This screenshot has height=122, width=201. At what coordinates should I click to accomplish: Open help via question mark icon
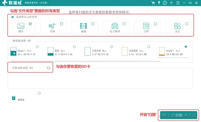(165, 3)
